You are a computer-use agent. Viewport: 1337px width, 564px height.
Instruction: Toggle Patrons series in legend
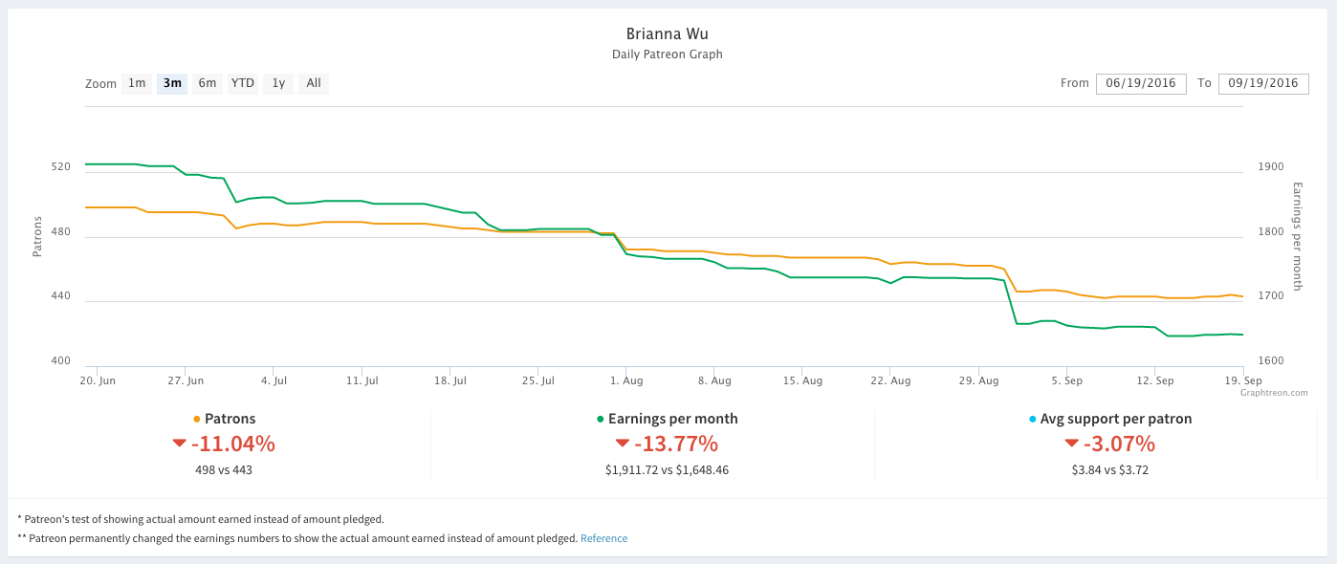pyautogui.click(x=224, y=419)
